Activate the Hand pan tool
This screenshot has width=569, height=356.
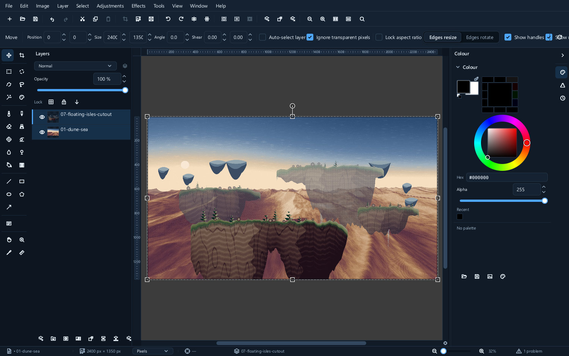click(9, 240)
